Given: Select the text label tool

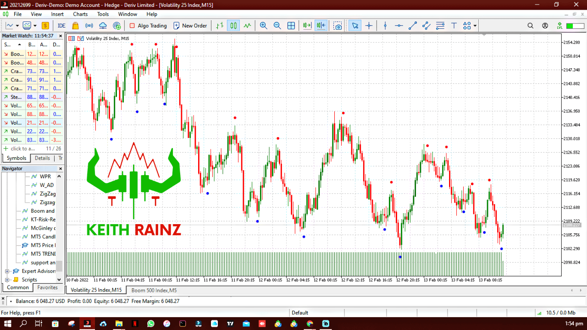Looking at the screenshot, I should point(454,26).
